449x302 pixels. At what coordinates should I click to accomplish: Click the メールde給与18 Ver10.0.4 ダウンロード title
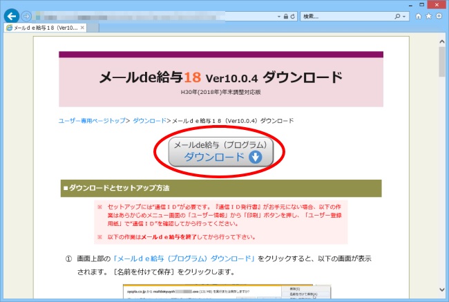221,77
